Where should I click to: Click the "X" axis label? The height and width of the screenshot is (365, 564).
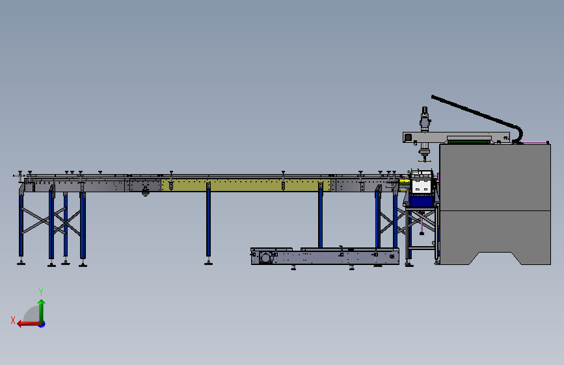tap(13, 320)
